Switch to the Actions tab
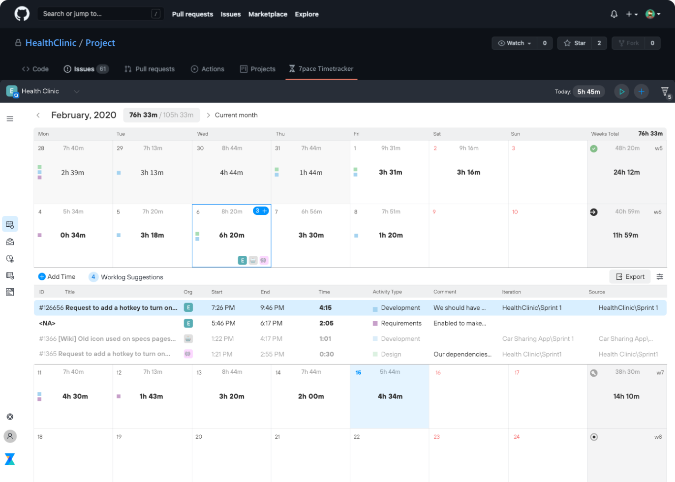The width and height of the screenshot is (675, 482). [x=208, y=69]
